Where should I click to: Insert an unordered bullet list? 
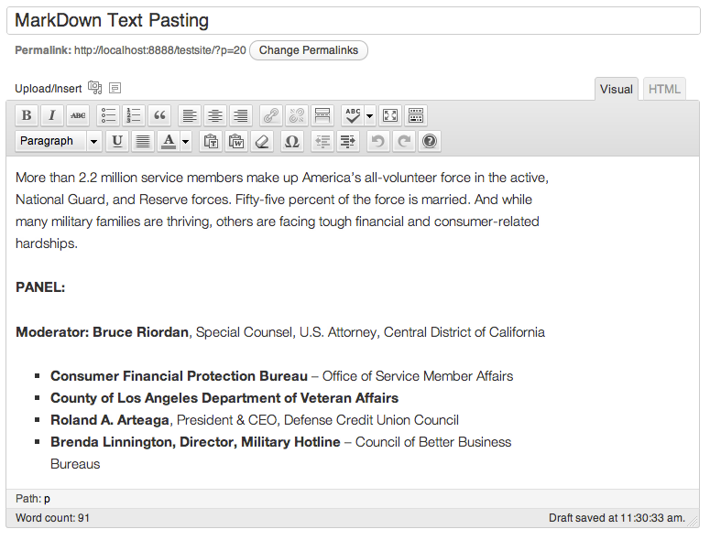108,115
